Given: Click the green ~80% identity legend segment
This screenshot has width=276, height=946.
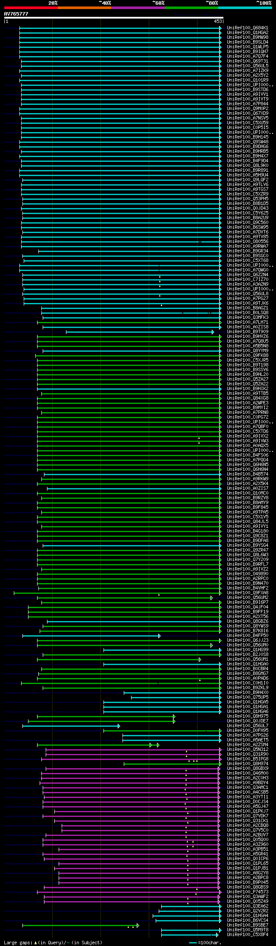Looking at the screenshot, I should pos(191,8).
